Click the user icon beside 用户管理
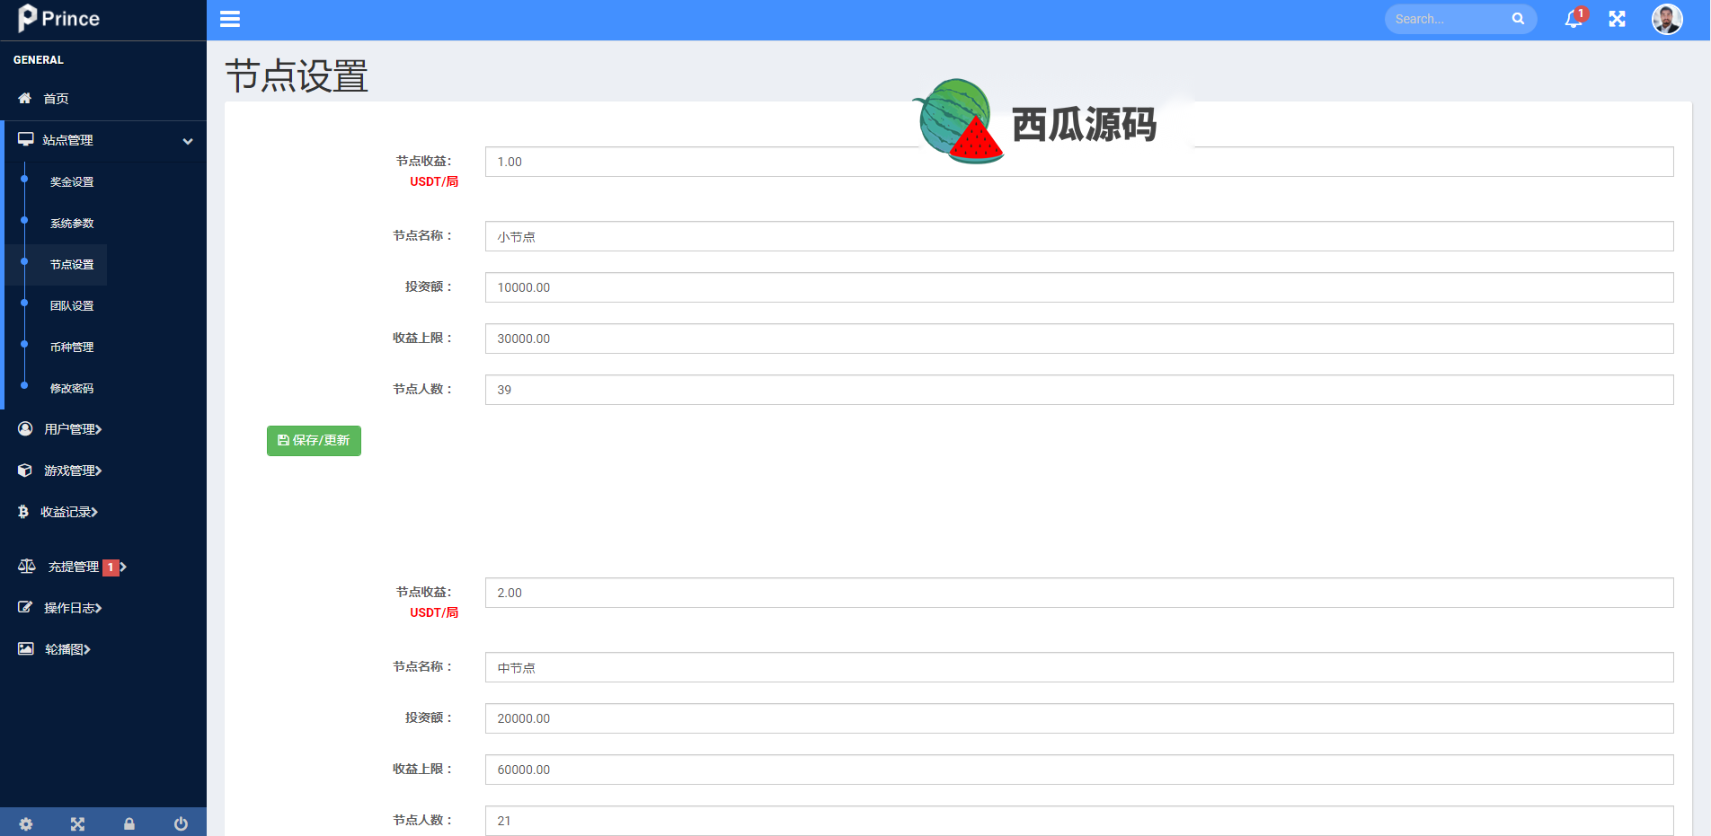 (x=25, y=429)
